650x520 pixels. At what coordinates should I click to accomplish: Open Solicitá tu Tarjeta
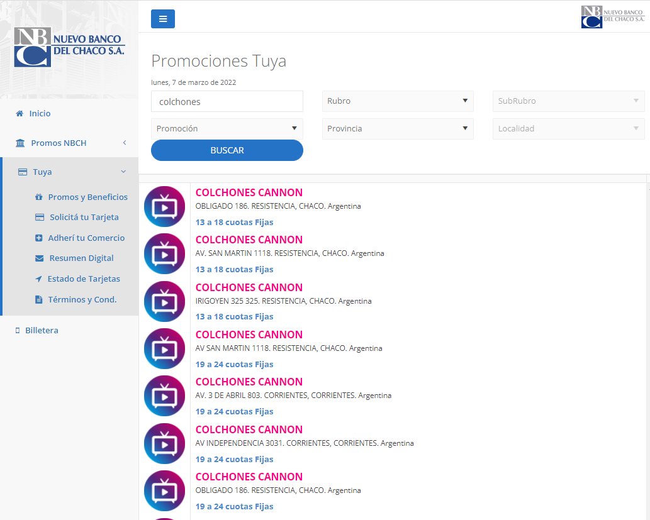tap(84, 218)
